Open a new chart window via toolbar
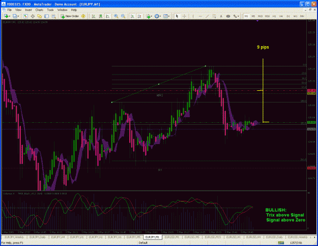Viewport: 318px width, 246px height. 6,16
